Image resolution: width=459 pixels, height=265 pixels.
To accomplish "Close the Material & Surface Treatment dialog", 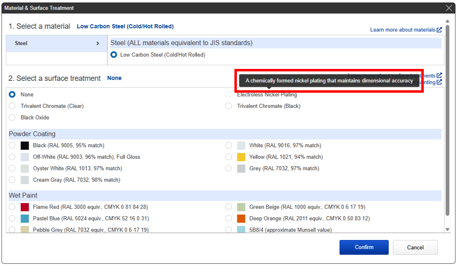I will [449, 8].
